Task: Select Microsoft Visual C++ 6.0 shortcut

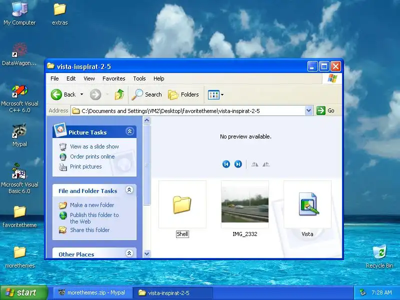Action: click(19, 99)
